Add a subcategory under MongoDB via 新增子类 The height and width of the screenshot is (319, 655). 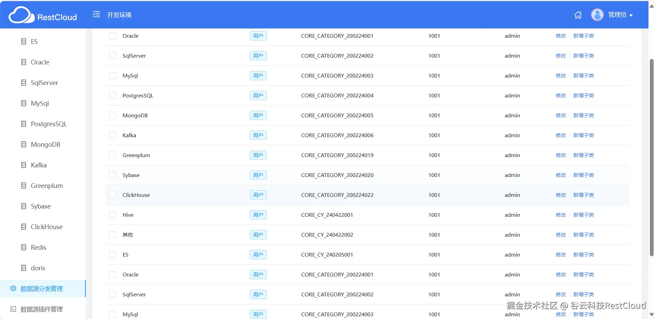(583, 115)
